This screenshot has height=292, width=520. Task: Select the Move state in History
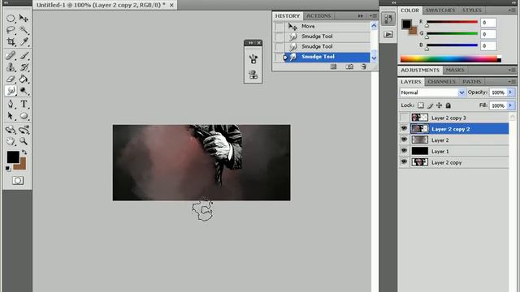(327, 26)
